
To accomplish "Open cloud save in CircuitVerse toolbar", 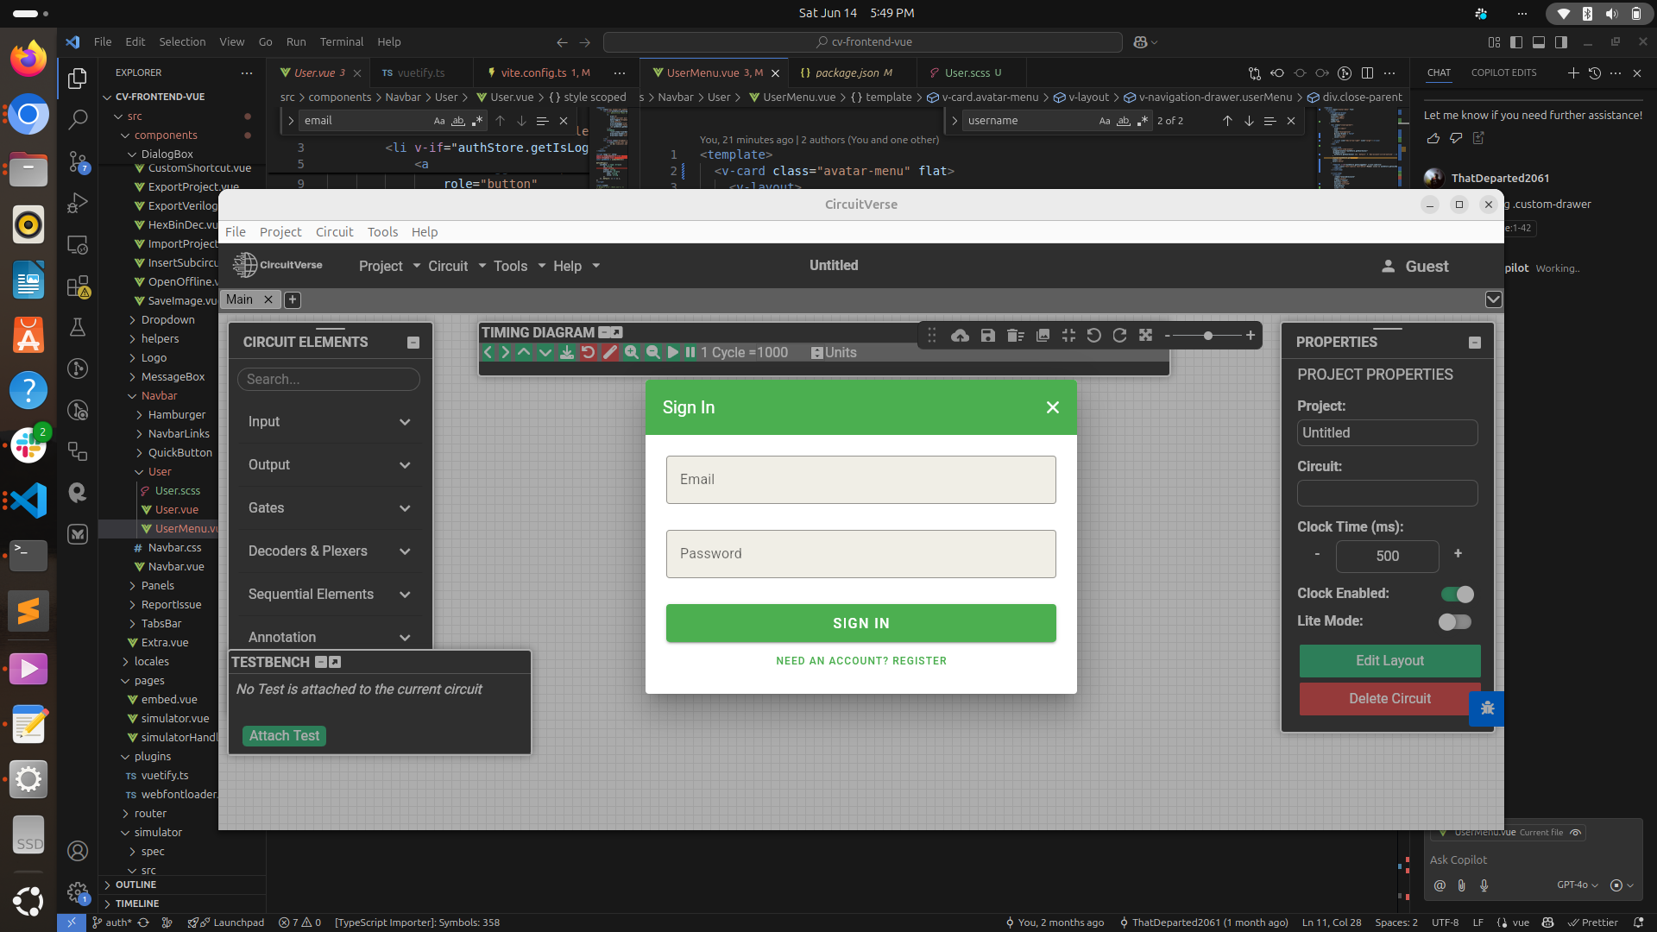I will click(x=960, y=335).
